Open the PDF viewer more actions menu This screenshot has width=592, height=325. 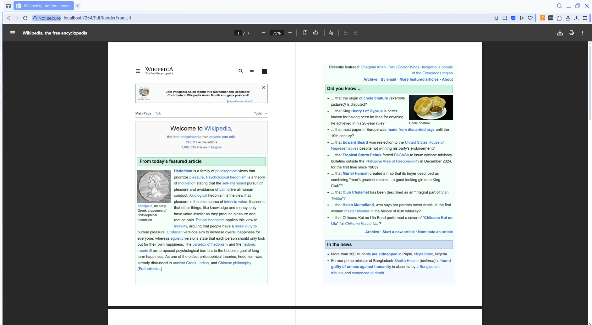coord(583,33)
